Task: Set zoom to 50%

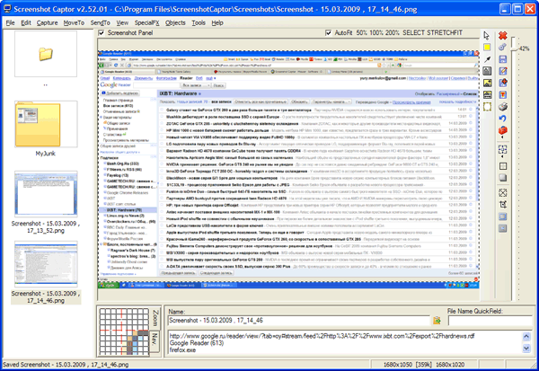Action: 361,32
